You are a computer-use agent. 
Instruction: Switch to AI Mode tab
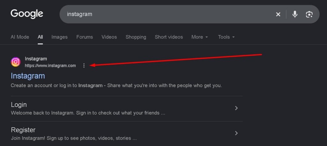[x=20, y=37]
